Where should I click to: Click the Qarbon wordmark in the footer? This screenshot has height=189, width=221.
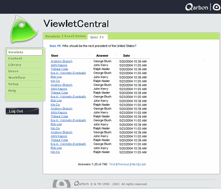tap(82, 184)
